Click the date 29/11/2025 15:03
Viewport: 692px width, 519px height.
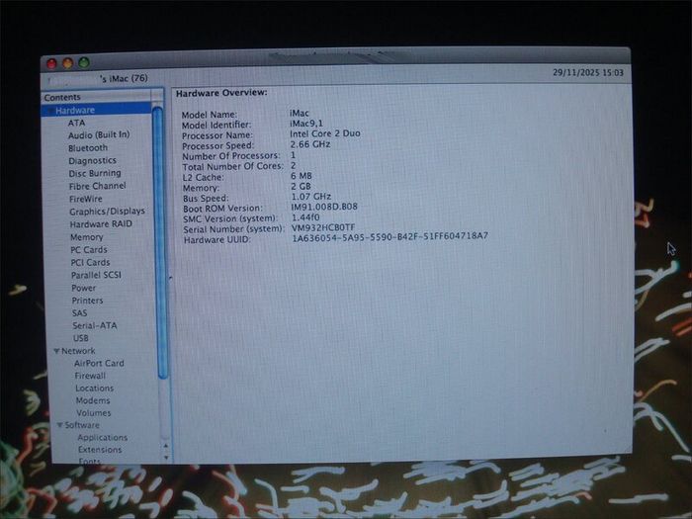(588, 73)
